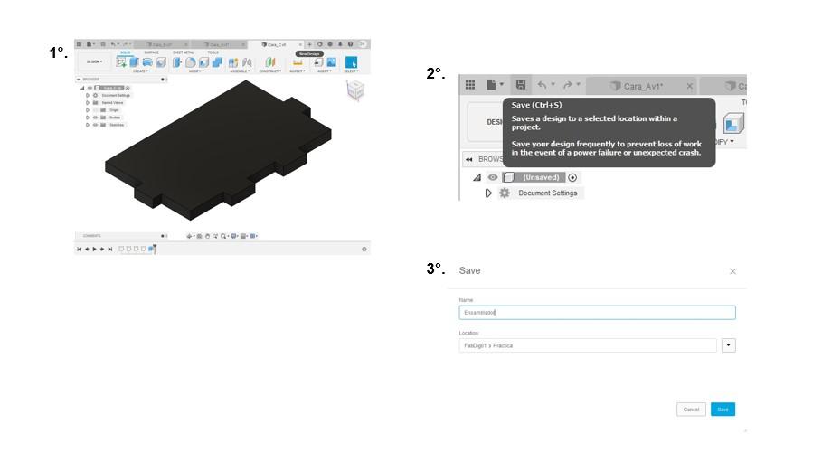822x462 pixels.
Task: Open the ASSEMBLE dropdown menu
Action: click(240, 71)
